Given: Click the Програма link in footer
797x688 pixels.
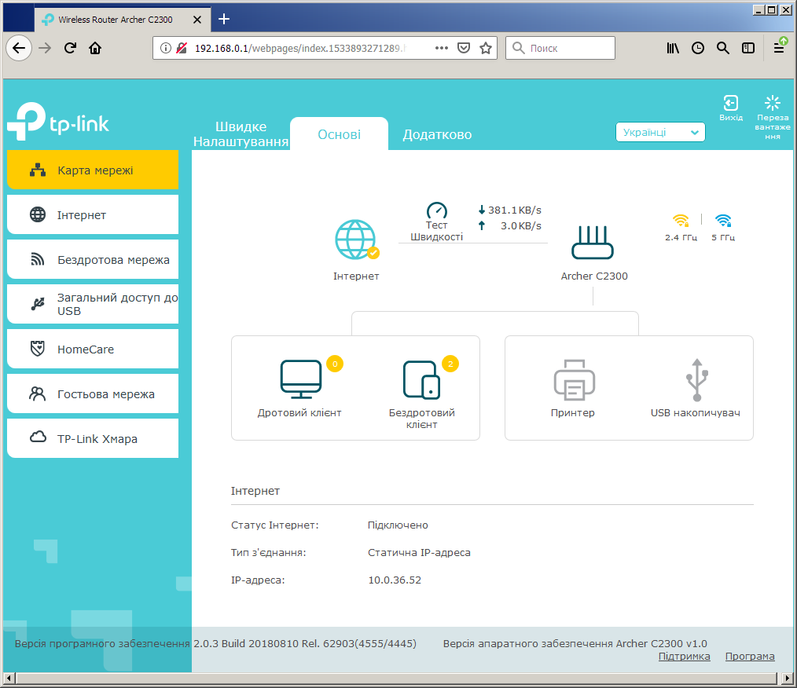Looking at the screenshot, I should [x=750, y=656].
